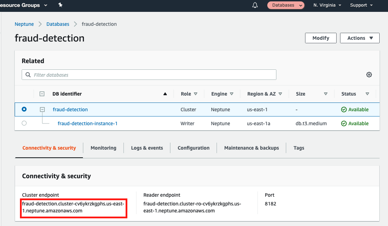Select the fraud-detection-instance-1 radio button
This screenshot has width=388, height=226.
pos(24,123)
